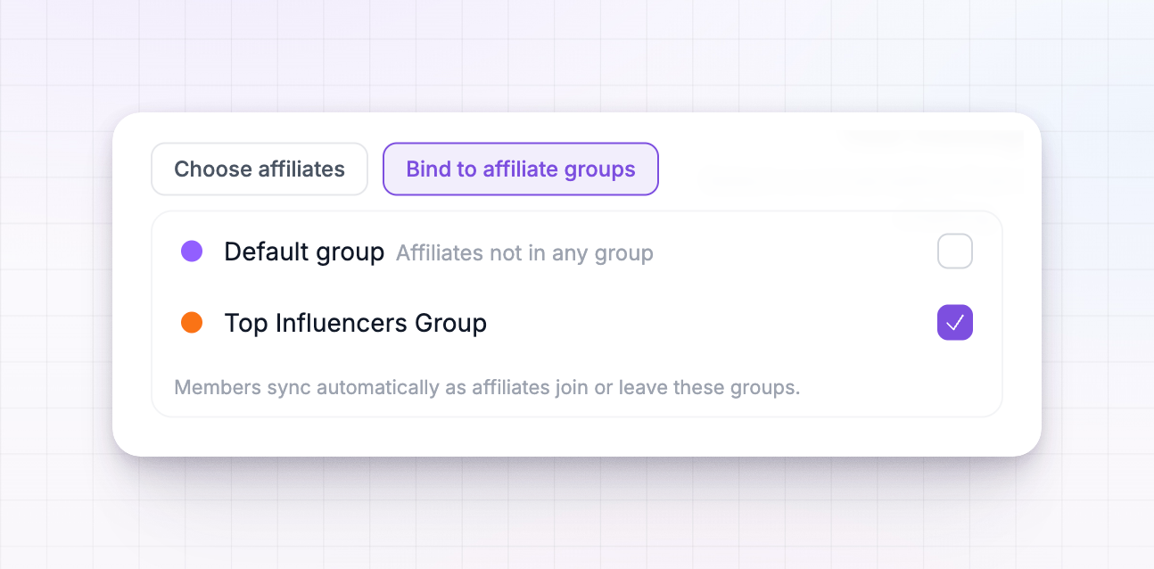This screenshot has height=569, width=1154.
Task: Click the word 'affiliates' in the Choose affiliates button
Action: (301, 169)
